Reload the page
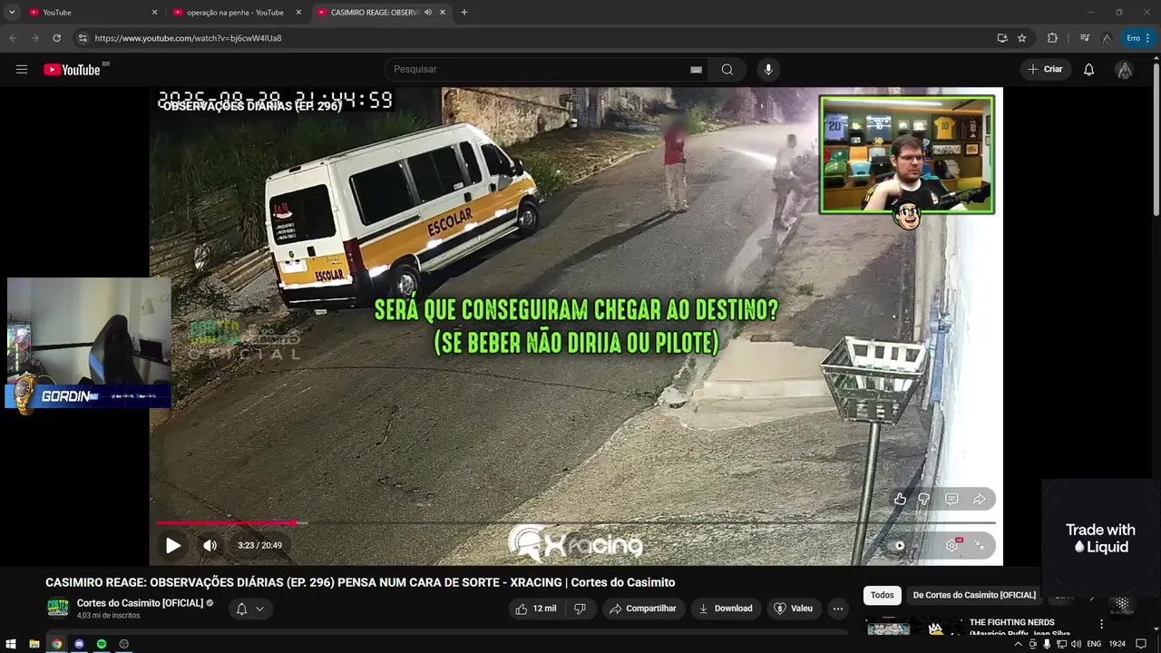The width and height of the screenshot is (1161, 653). (56, 38)
